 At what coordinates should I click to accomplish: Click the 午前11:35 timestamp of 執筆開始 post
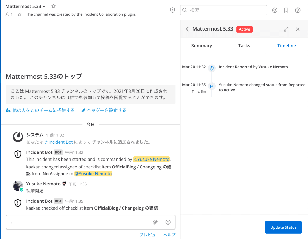click(x=78, y=184)
